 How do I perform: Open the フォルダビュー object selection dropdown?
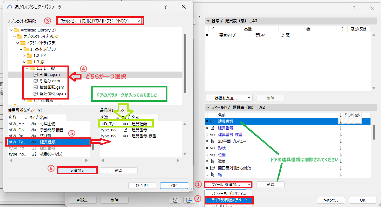tap(100, 21)
